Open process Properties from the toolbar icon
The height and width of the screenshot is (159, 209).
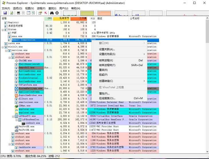[40, 13]
